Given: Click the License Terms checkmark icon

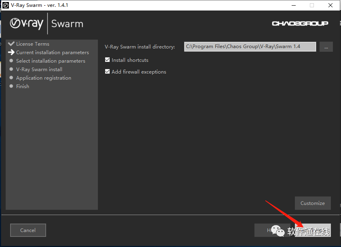Looking at the screenshot, I should pyautogui.click(x=11, y=44).
